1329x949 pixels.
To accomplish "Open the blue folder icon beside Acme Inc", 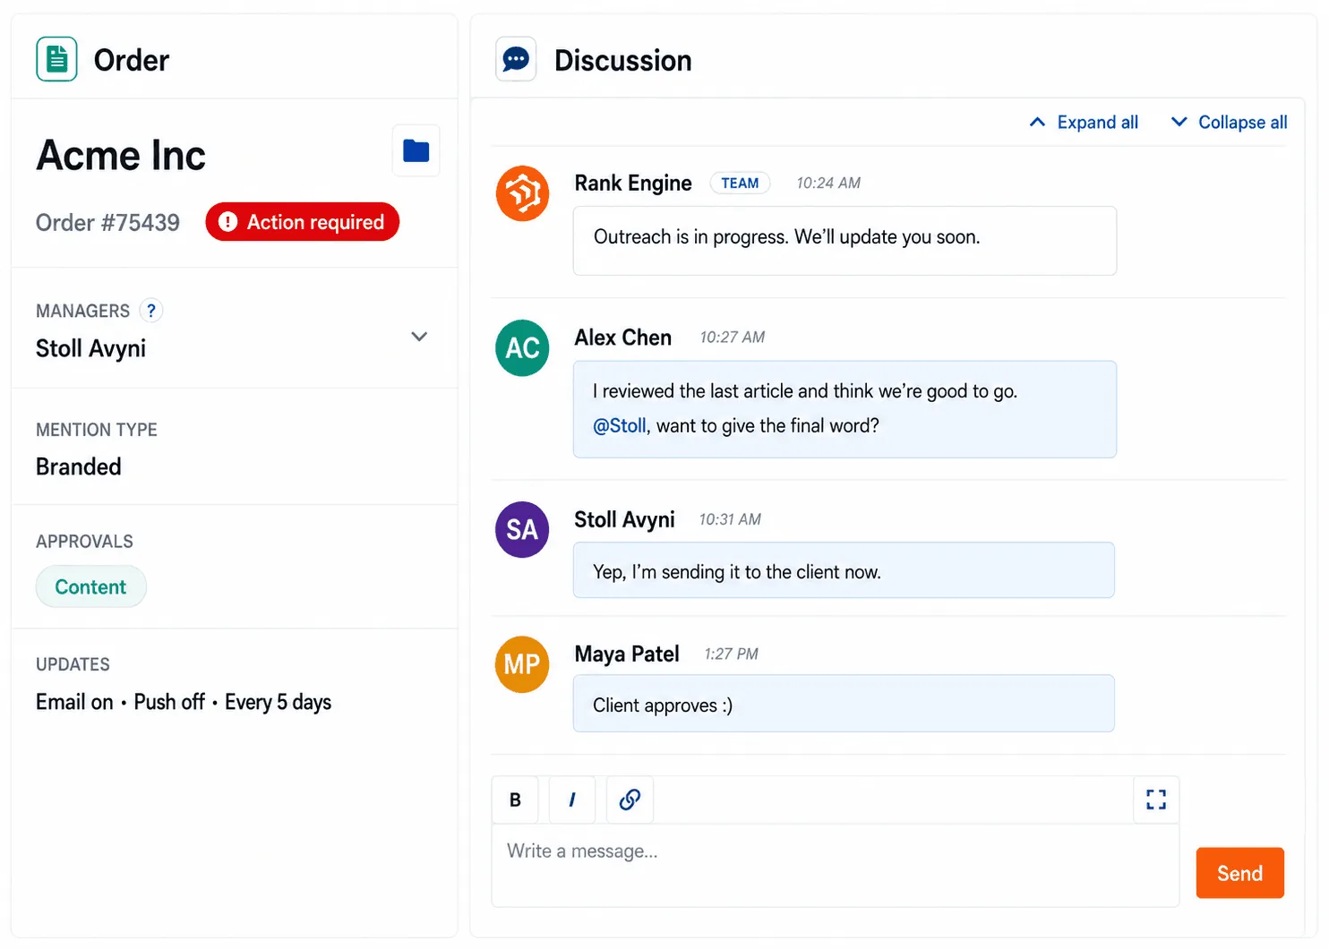I will [x=416, y=150].
